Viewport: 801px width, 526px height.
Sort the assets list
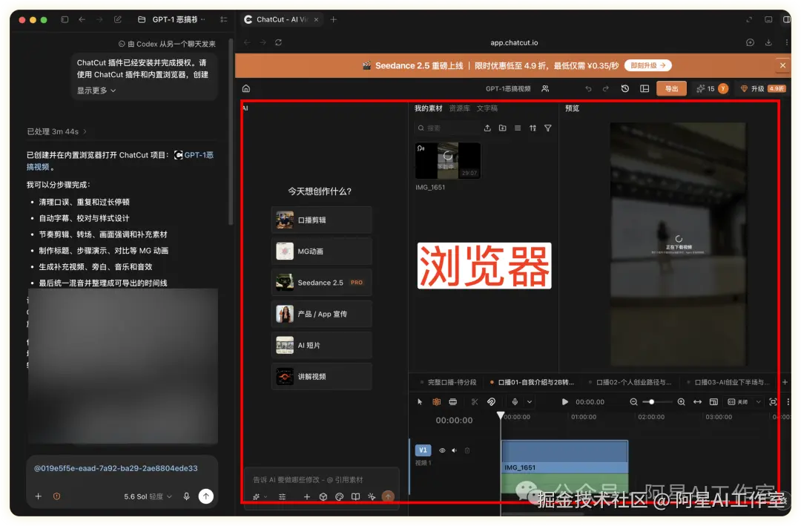point(533,128)
